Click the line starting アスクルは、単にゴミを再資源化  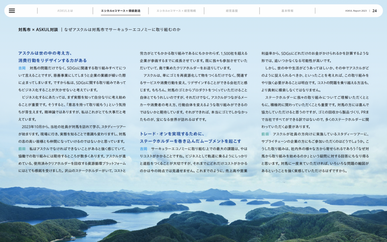click(x=195, y=76)
